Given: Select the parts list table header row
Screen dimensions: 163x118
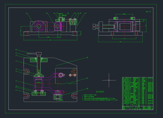Looking at the screenshot, I should 138,105.
